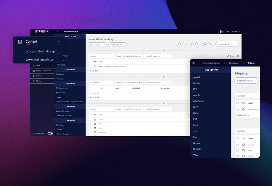Screen dimensions: 272x186
Task: Click the eye preview icon in toolbar
Action: point(192,44)
